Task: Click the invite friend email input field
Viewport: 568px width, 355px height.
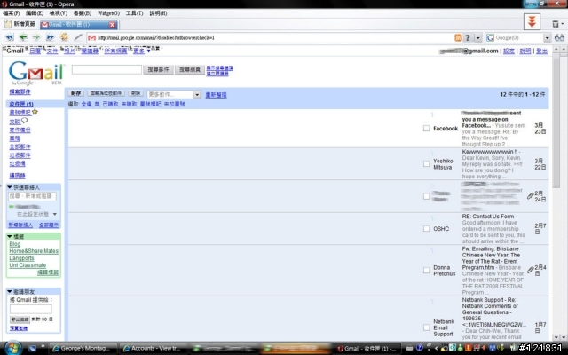Action: click(31, 309)
